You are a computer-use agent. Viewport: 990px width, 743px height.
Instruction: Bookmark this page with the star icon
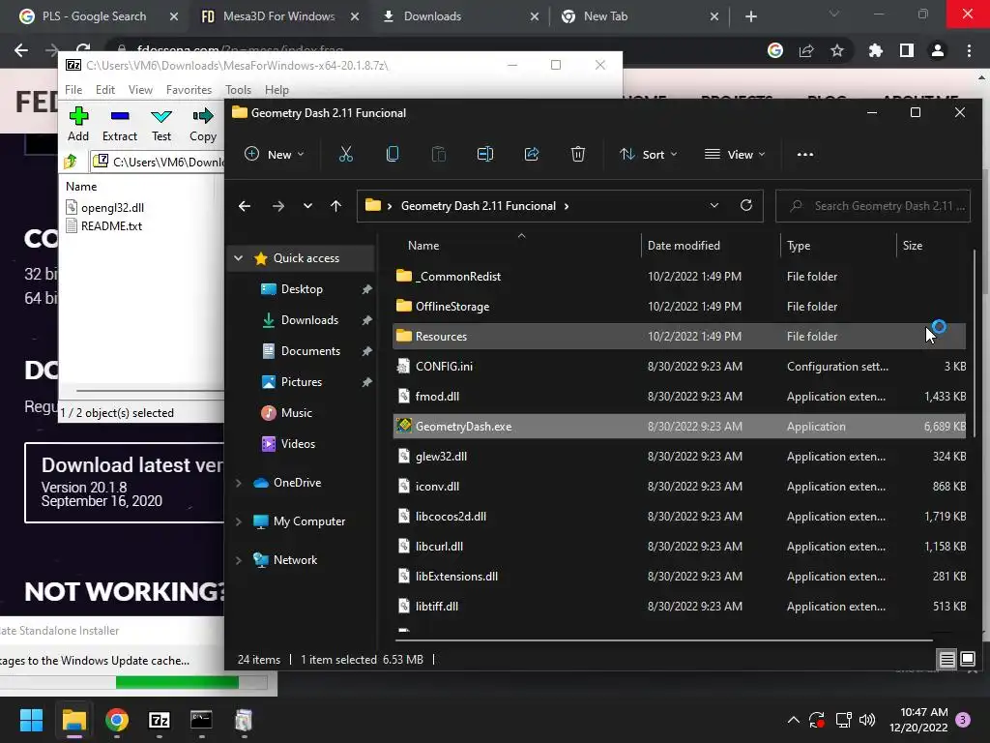click(837, 50)
